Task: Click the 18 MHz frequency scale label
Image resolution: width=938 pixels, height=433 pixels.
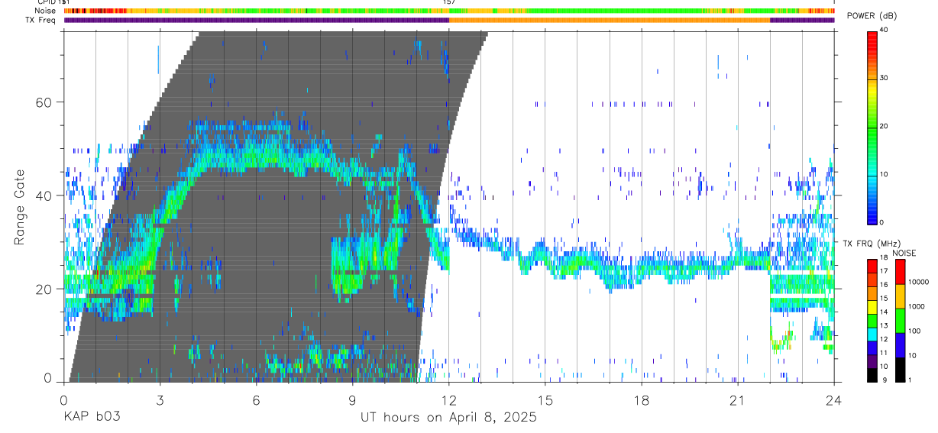Action: pos(885,259)
